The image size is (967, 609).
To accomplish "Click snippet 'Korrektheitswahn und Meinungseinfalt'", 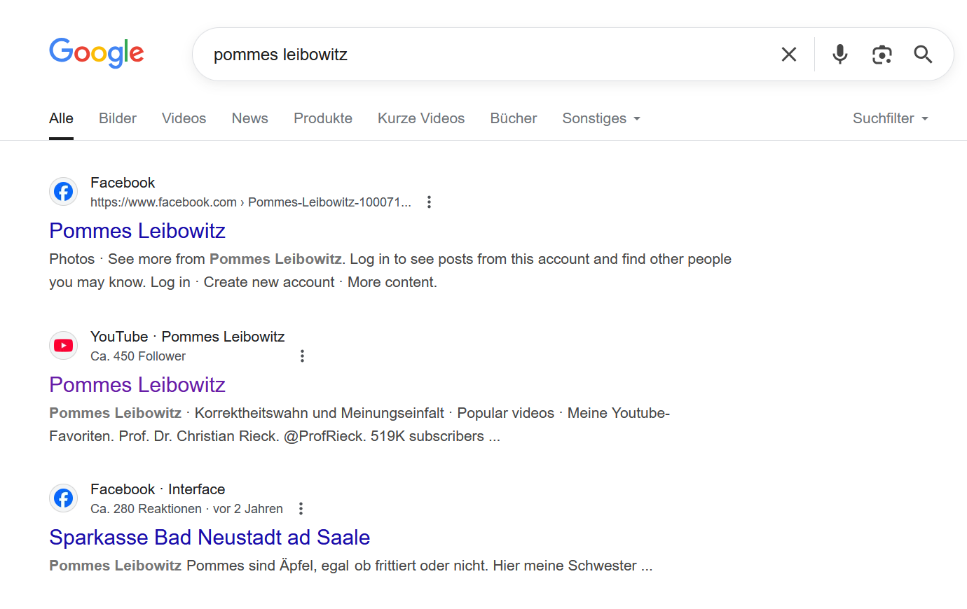I will [320, 413].
